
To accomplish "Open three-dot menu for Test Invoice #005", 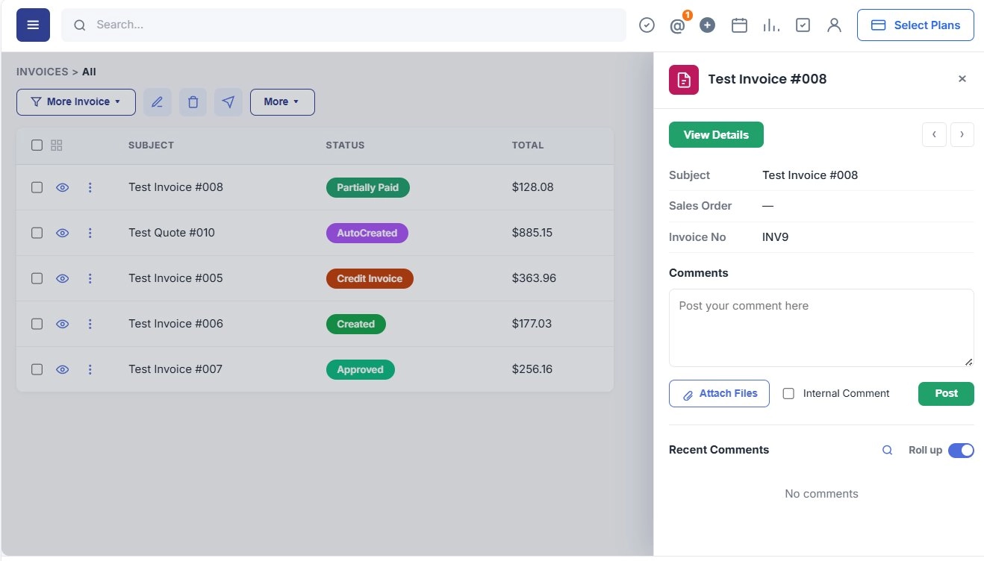I will [x=90, y=279].
